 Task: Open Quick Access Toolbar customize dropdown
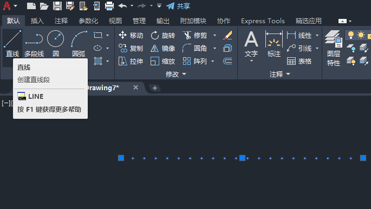click(x=159, y=5)
